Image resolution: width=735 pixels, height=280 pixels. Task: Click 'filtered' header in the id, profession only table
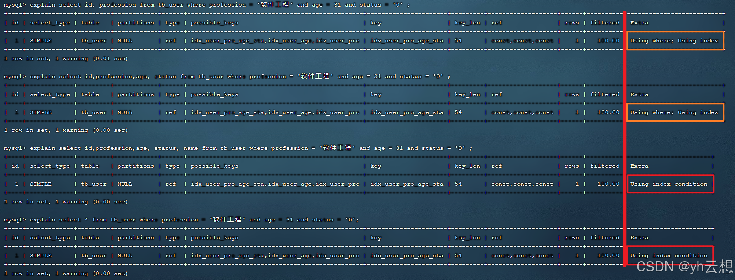click(605, 23)
